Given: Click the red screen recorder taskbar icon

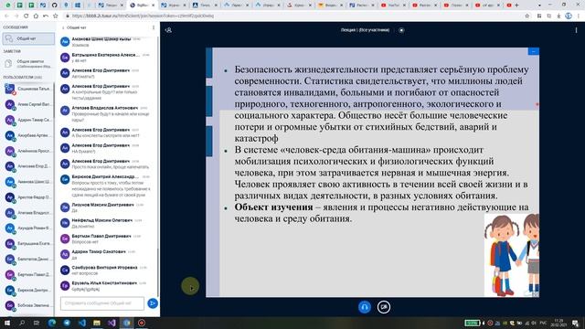Looking at the screenshot, I should (142, 323).
